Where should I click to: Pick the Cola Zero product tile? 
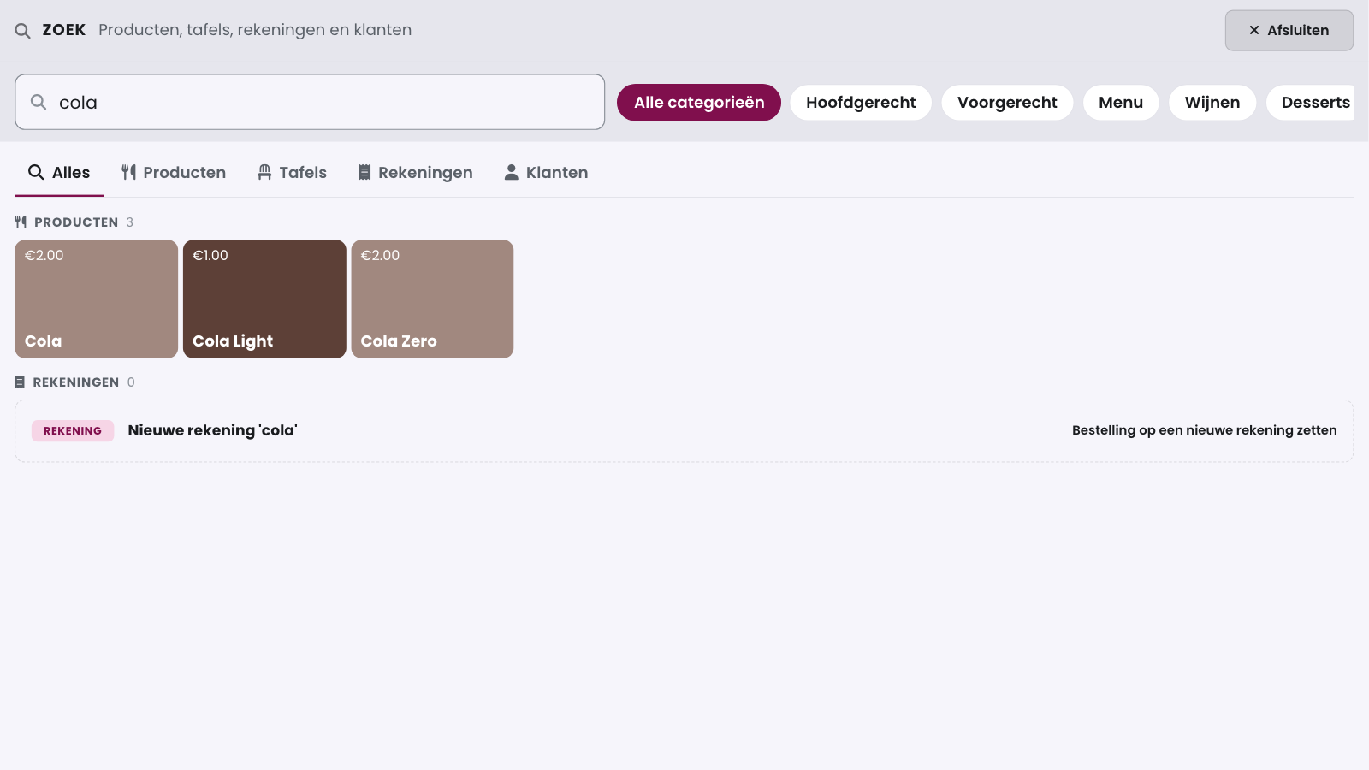point(432,299)
